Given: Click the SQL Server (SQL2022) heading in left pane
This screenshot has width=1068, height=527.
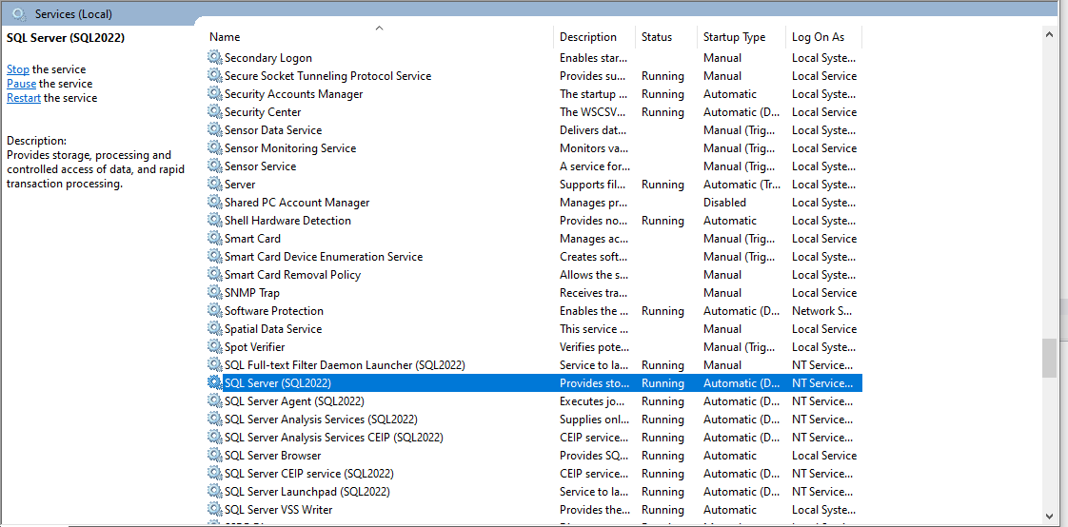Looking at the screenshot, I should point(66,38).
